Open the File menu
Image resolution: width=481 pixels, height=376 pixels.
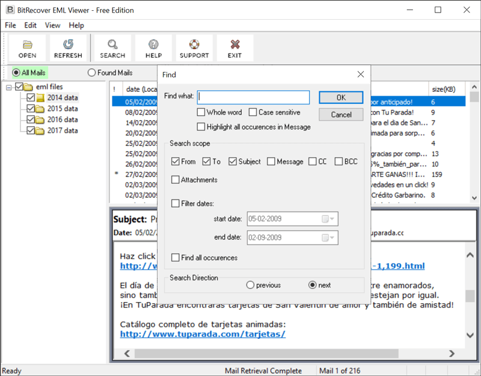pyautogui.click(x=10, y=25)
